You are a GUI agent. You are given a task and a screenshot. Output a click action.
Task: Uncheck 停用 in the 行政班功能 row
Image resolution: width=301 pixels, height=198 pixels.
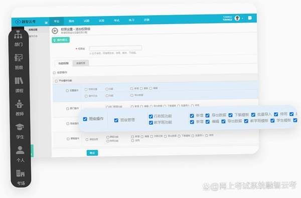pyautogui.click(x=276, y=114)
